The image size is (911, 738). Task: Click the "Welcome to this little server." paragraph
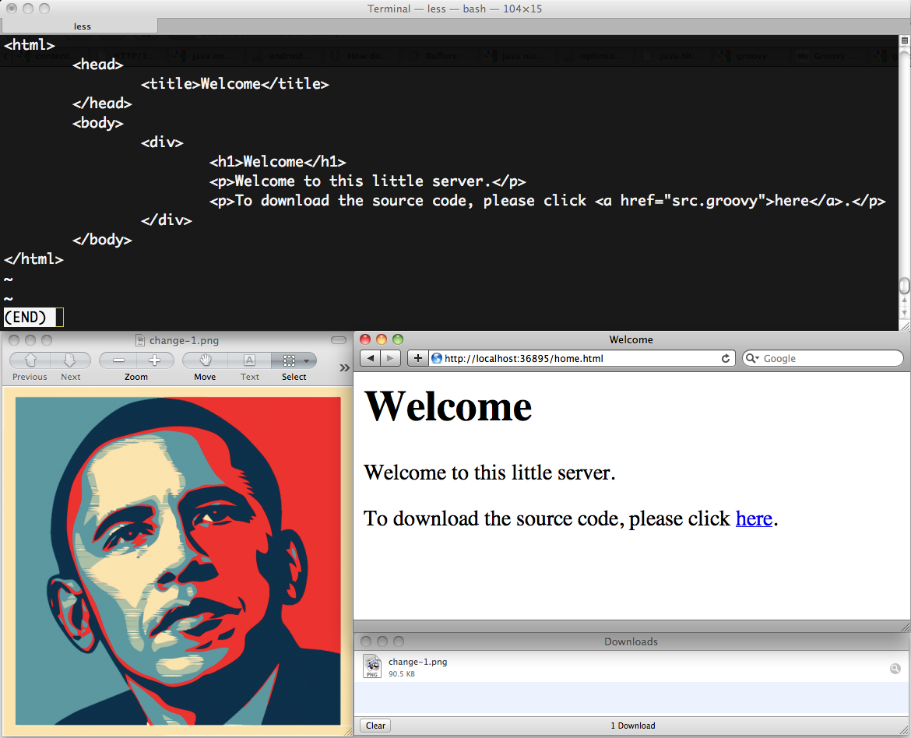(x=489, y=473)
